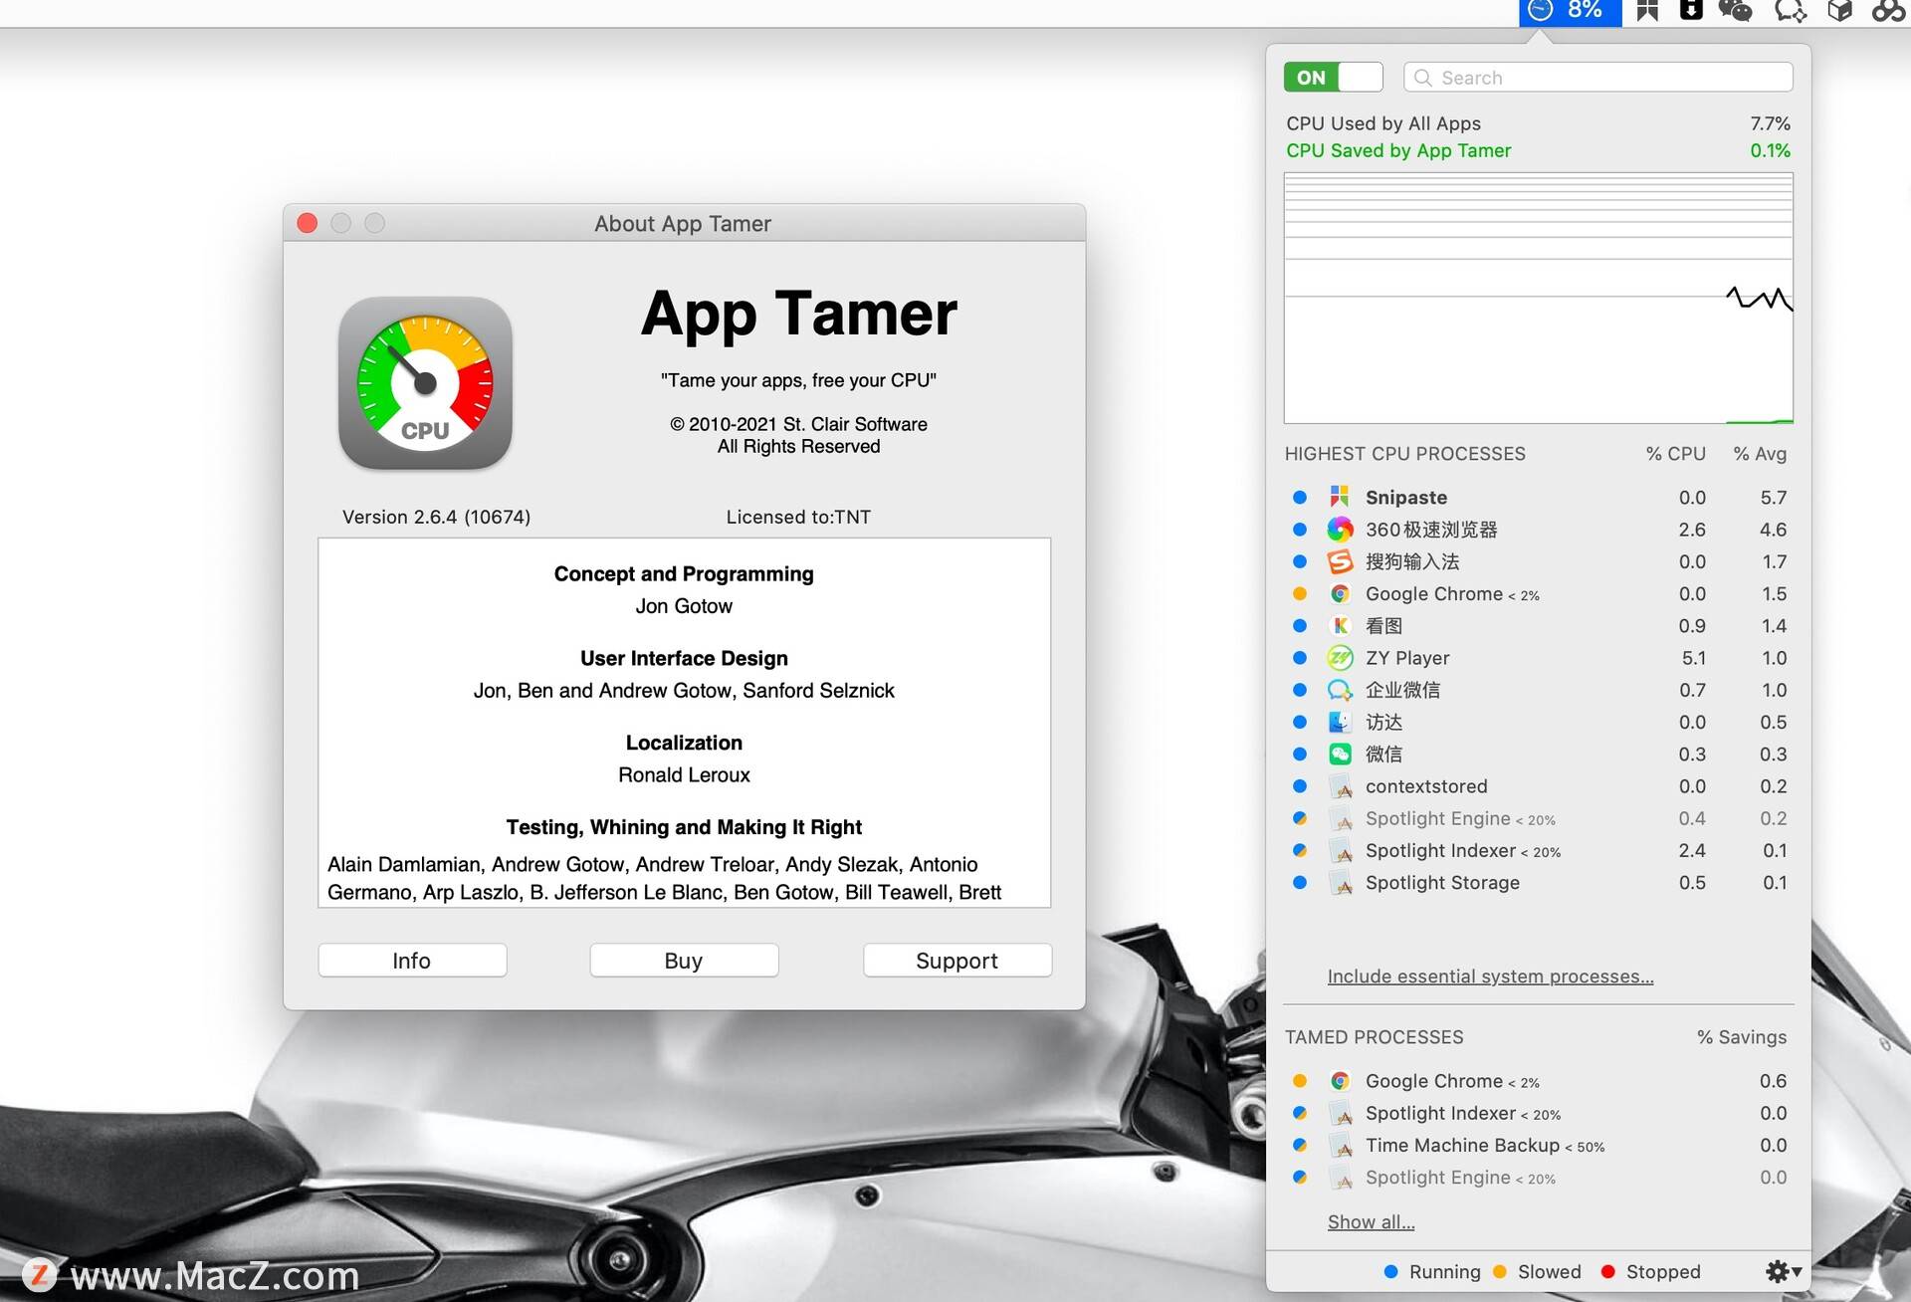
Task: Click the Jon Gotow credit text
Action: tap(684, 606)
